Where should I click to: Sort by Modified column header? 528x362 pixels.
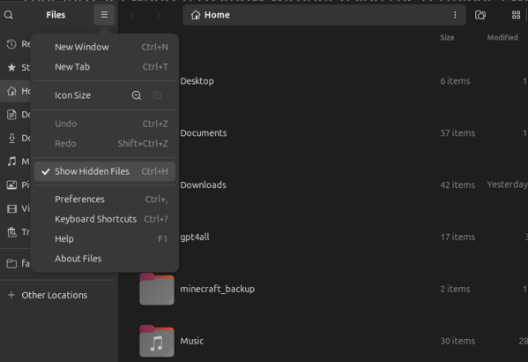click(502, 37)
